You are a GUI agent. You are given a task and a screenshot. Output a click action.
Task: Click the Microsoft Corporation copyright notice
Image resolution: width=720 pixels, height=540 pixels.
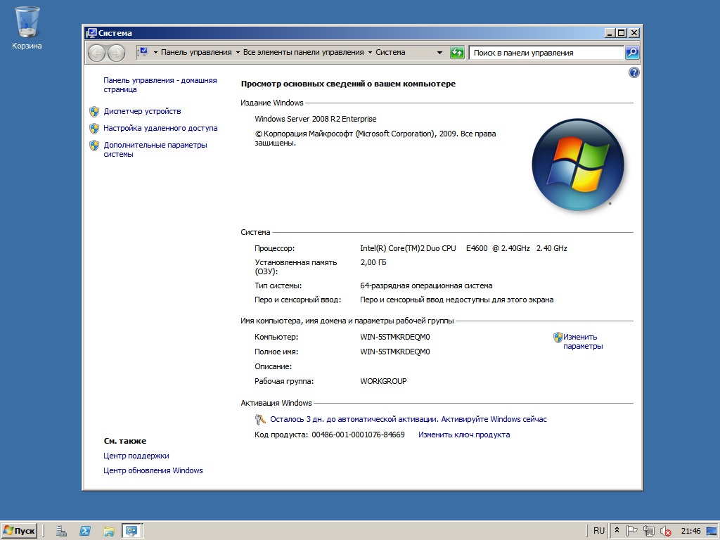375,139
